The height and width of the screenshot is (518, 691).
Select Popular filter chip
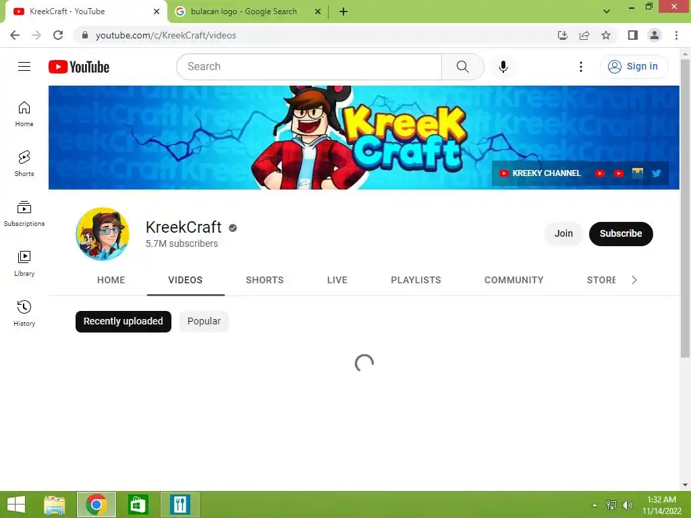pos(204,321)
